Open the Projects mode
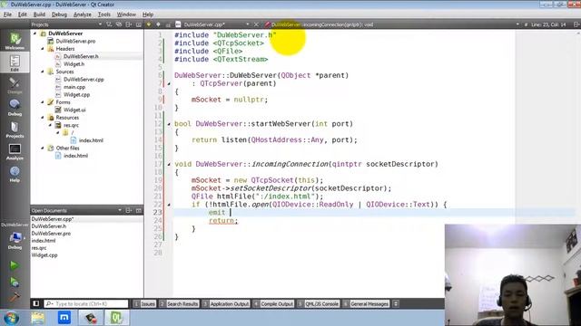The image size is (581, 326). tap(15, 129)
